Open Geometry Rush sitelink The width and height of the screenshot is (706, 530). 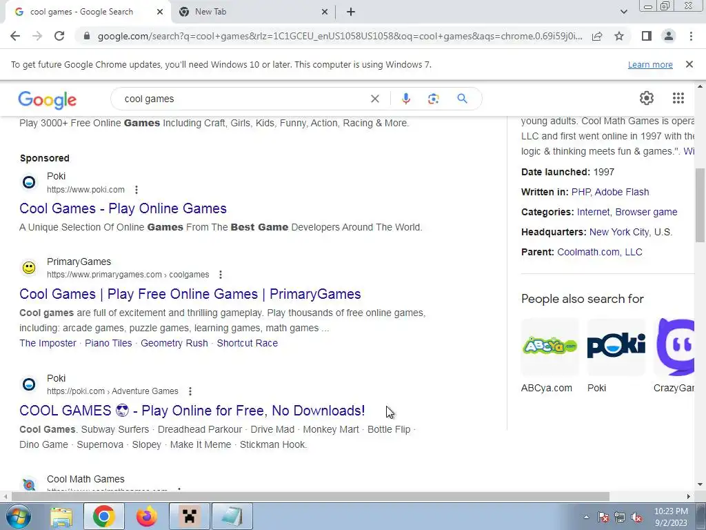click(x=174, y=343)
